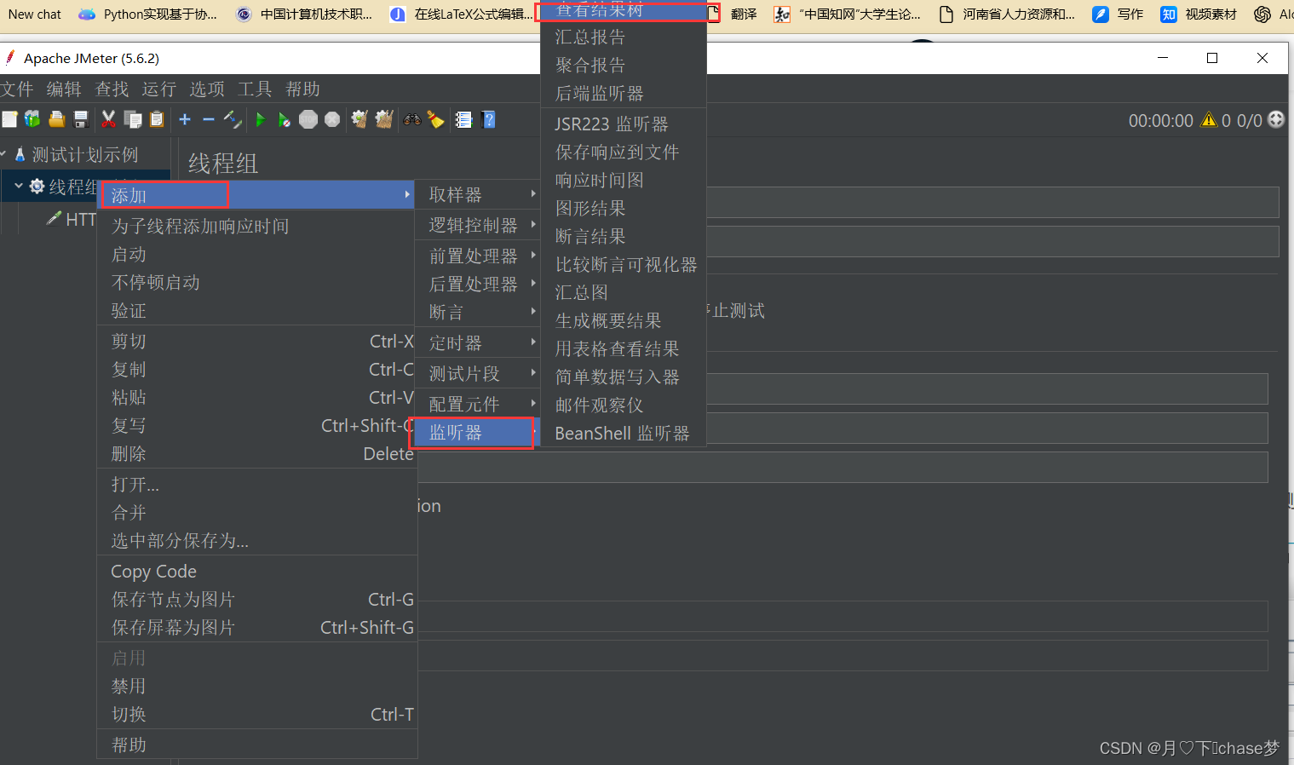The width and height of the screenshot is (1294, 765).
Task: Select the HTT… sampler tree item
Action: 81,220
